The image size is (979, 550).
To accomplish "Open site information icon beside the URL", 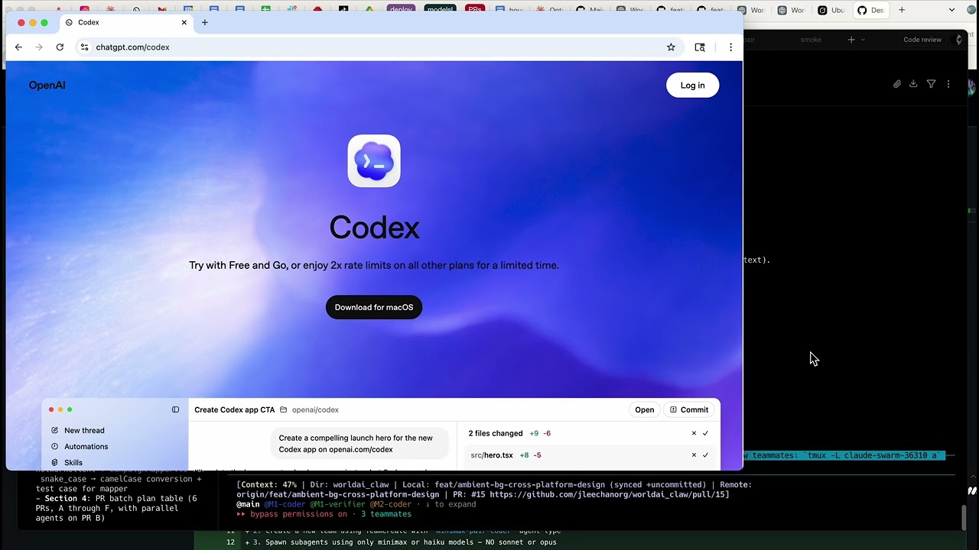I will click(x=84, y=47).
